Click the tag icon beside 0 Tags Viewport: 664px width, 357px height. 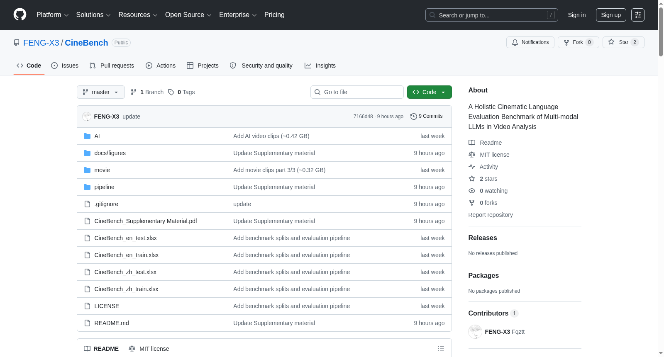171,92
